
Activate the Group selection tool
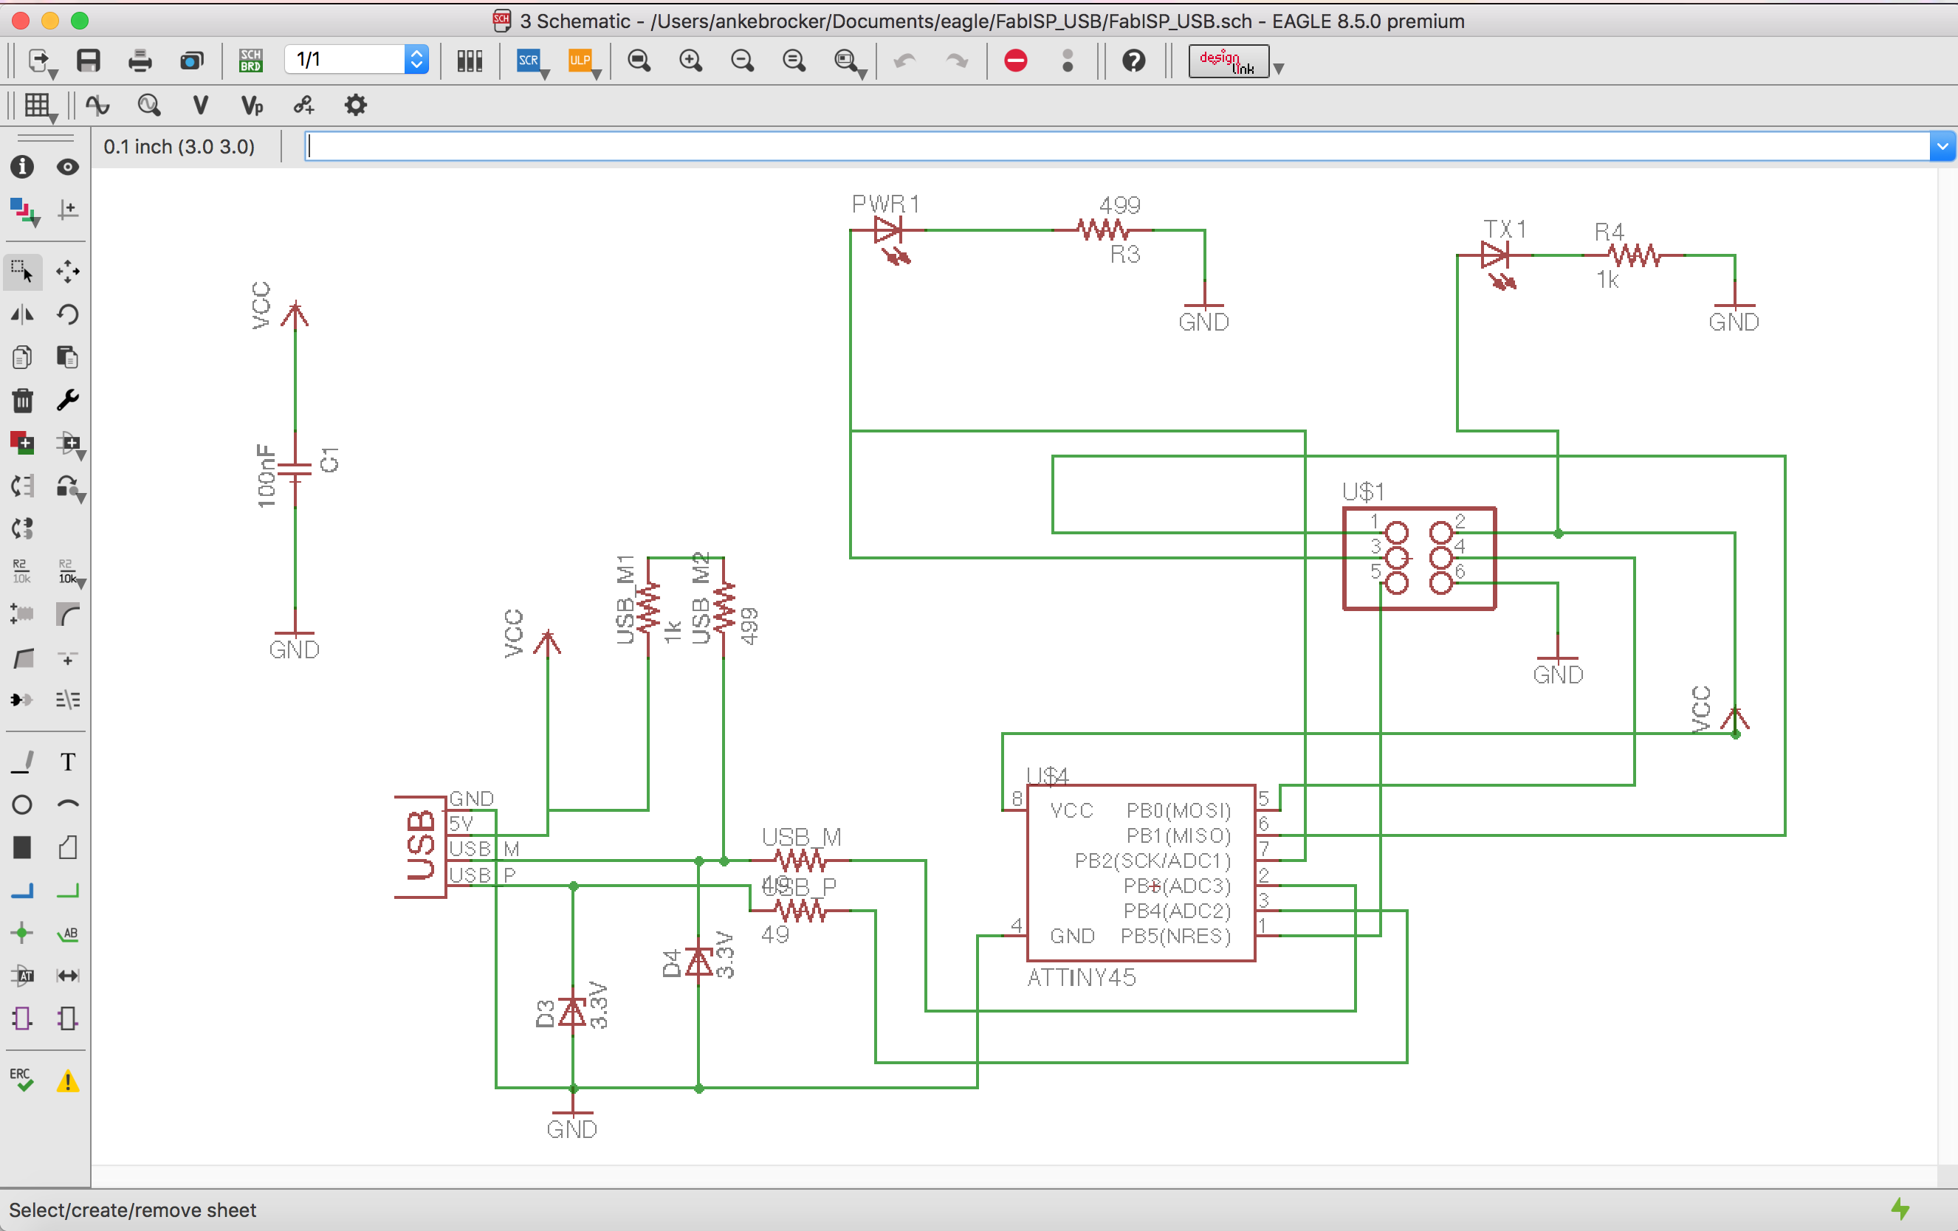click(22, 272)
